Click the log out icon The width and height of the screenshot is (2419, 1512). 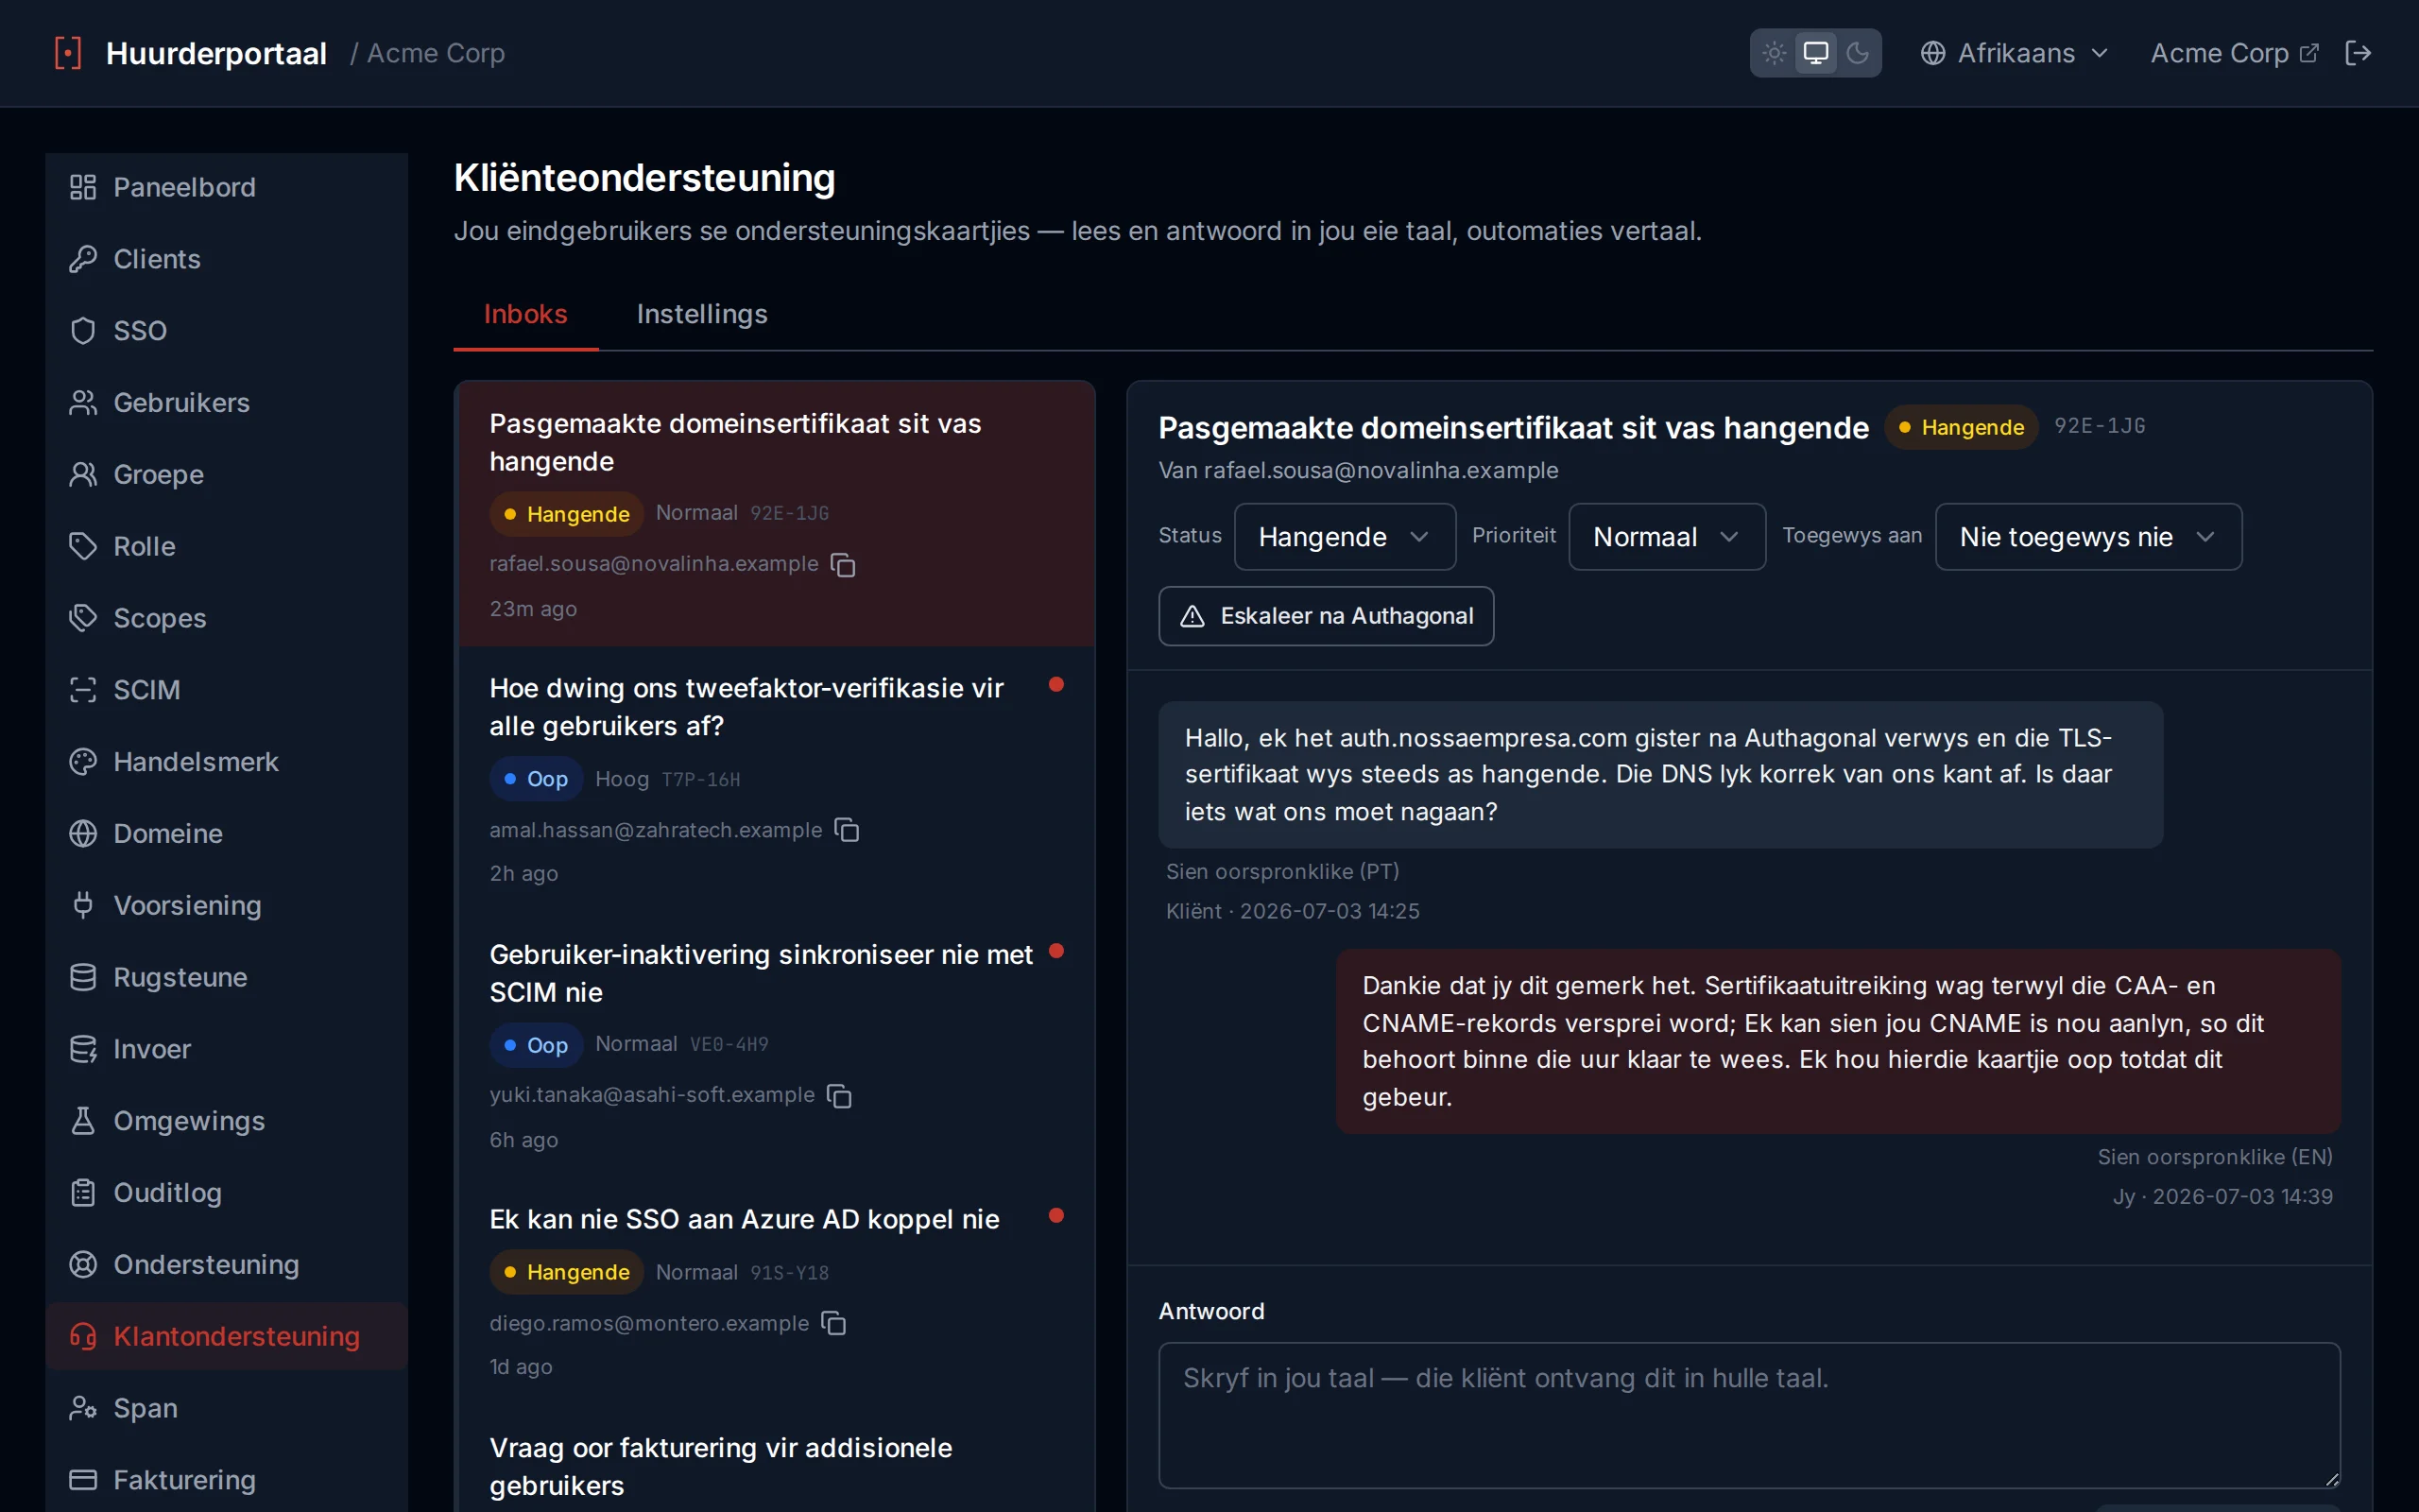2358,53
